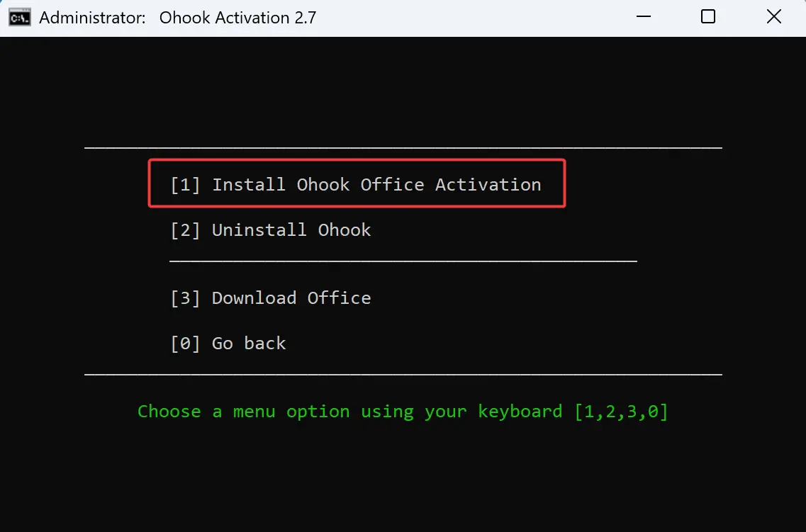
Task: Click the number [1] in the first menu entry
Action: point(186,184)
